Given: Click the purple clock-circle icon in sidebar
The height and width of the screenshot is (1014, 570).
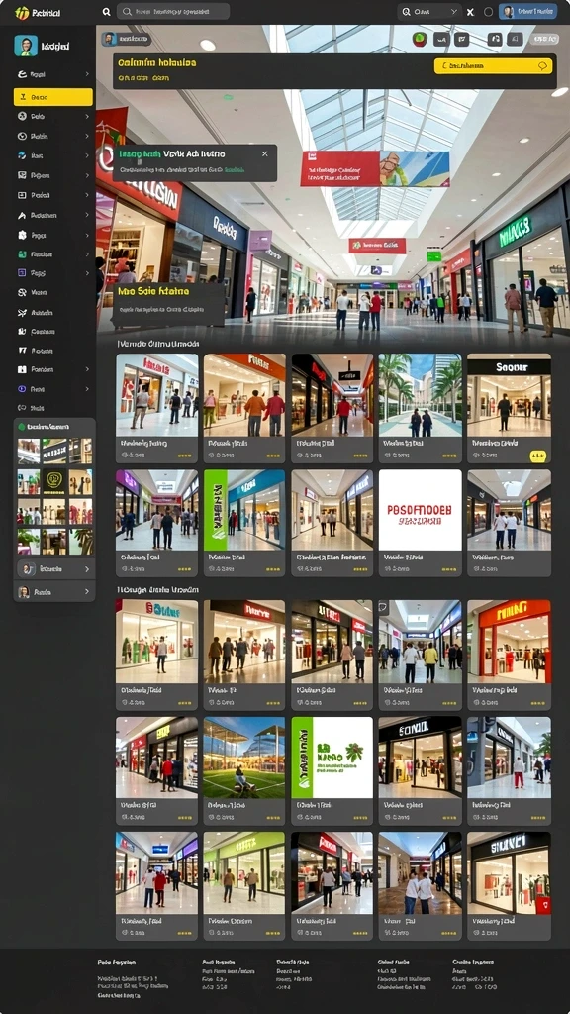Looking at the screenshot, I should [22, 388].
